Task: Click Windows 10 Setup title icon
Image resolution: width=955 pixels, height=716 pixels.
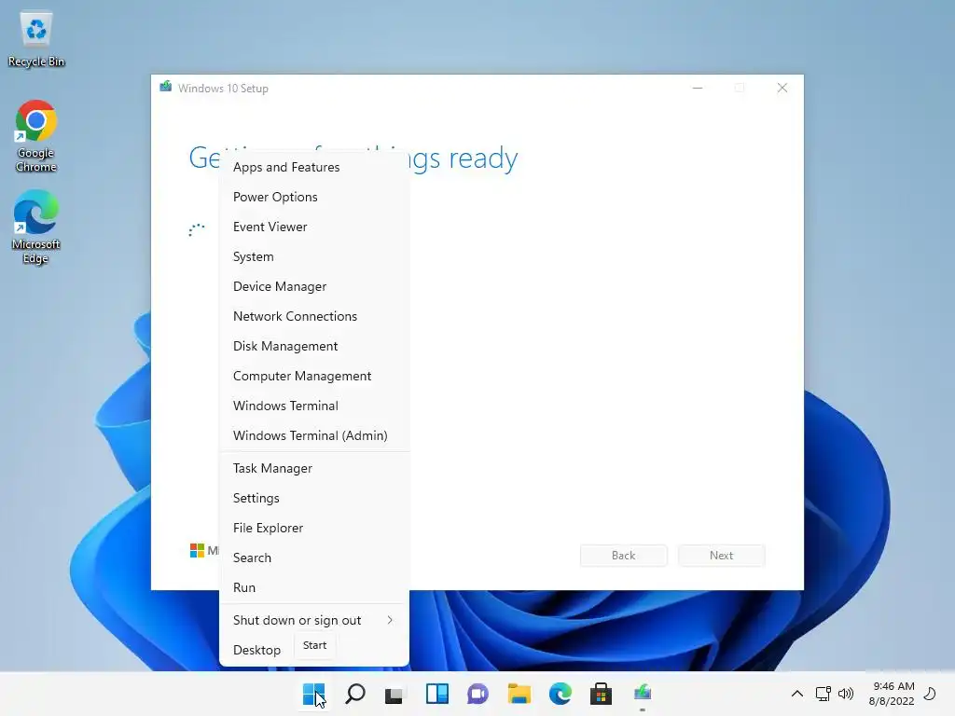Action: click(x=166, y=87)
